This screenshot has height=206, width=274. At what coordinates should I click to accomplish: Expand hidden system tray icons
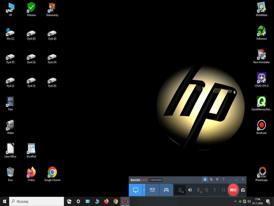(235, 202)
